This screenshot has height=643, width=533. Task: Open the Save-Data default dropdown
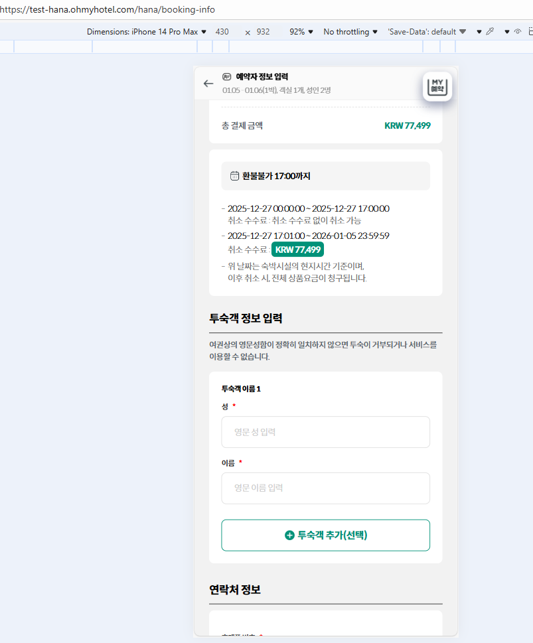click(427, 32)
